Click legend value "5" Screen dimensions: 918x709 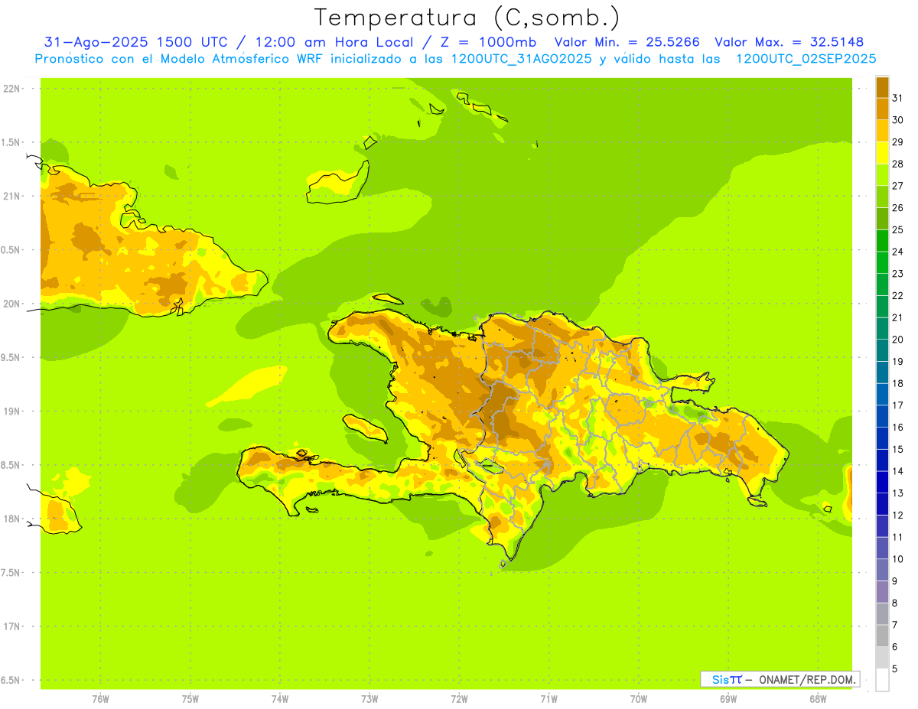[x=895, y=669]
